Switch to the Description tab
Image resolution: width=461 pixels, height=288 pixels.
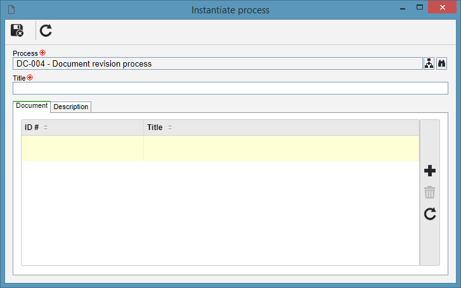pos(70,107)
